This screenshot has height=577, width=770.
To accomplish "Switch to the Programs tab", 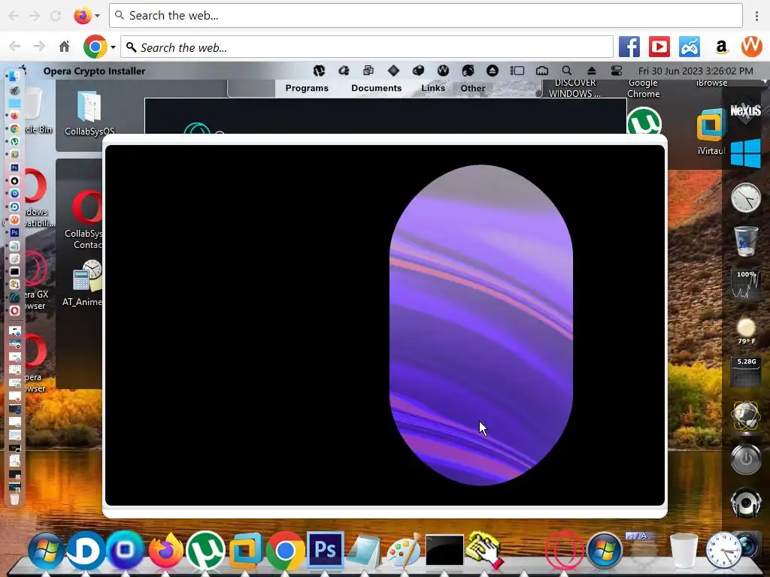I will point(307,89).
